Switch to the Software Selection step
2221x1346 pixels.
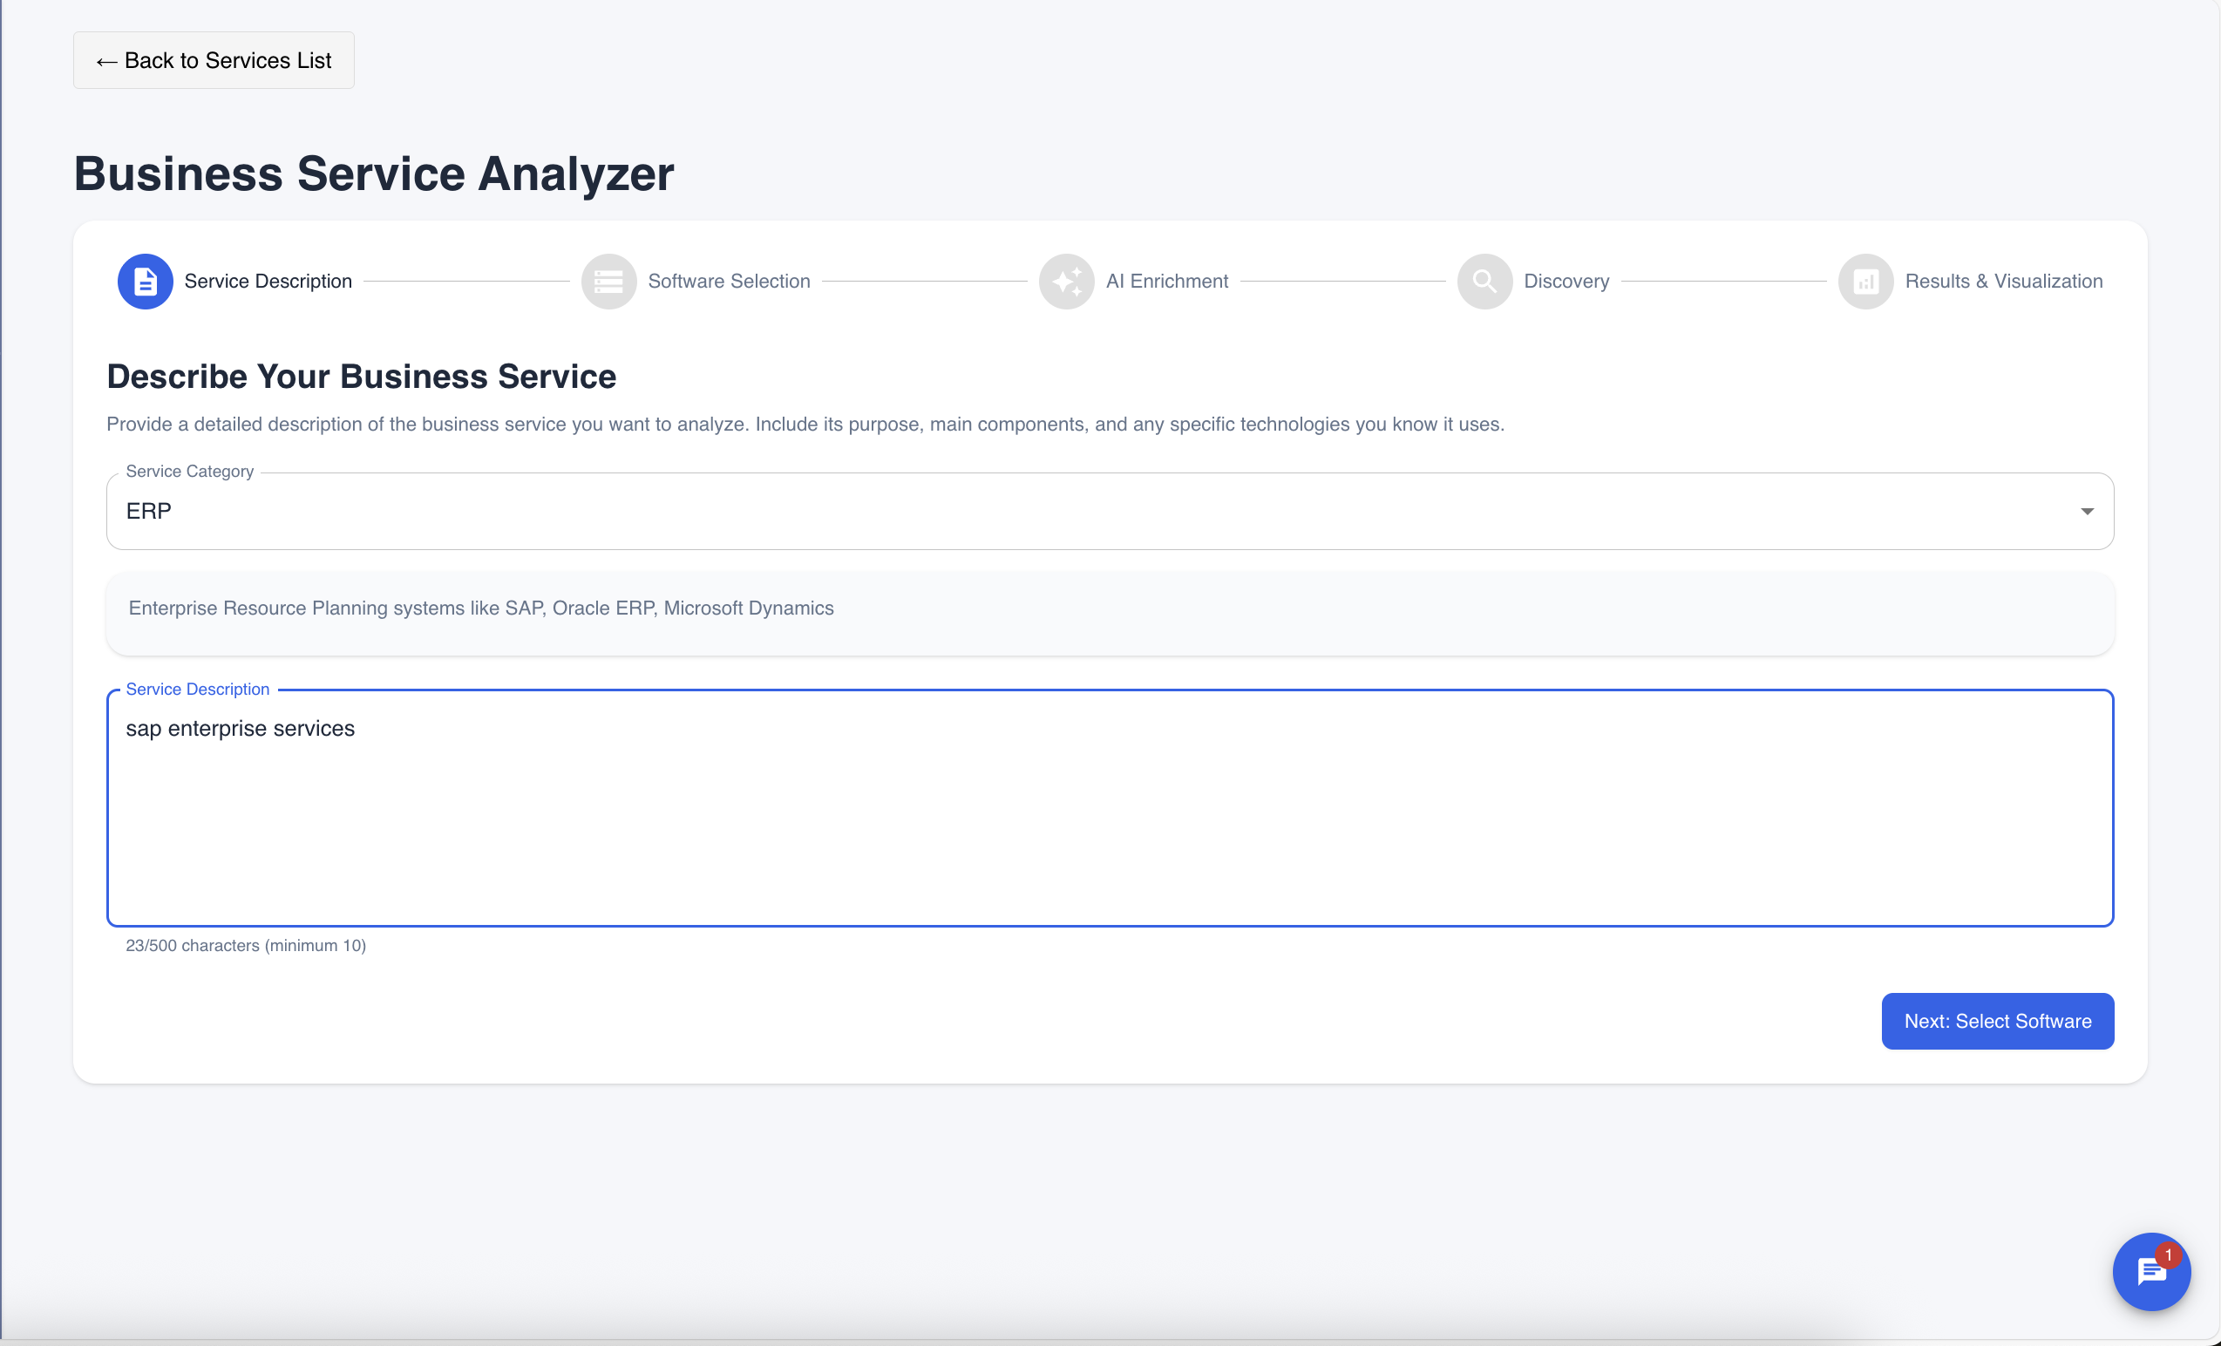730,281
